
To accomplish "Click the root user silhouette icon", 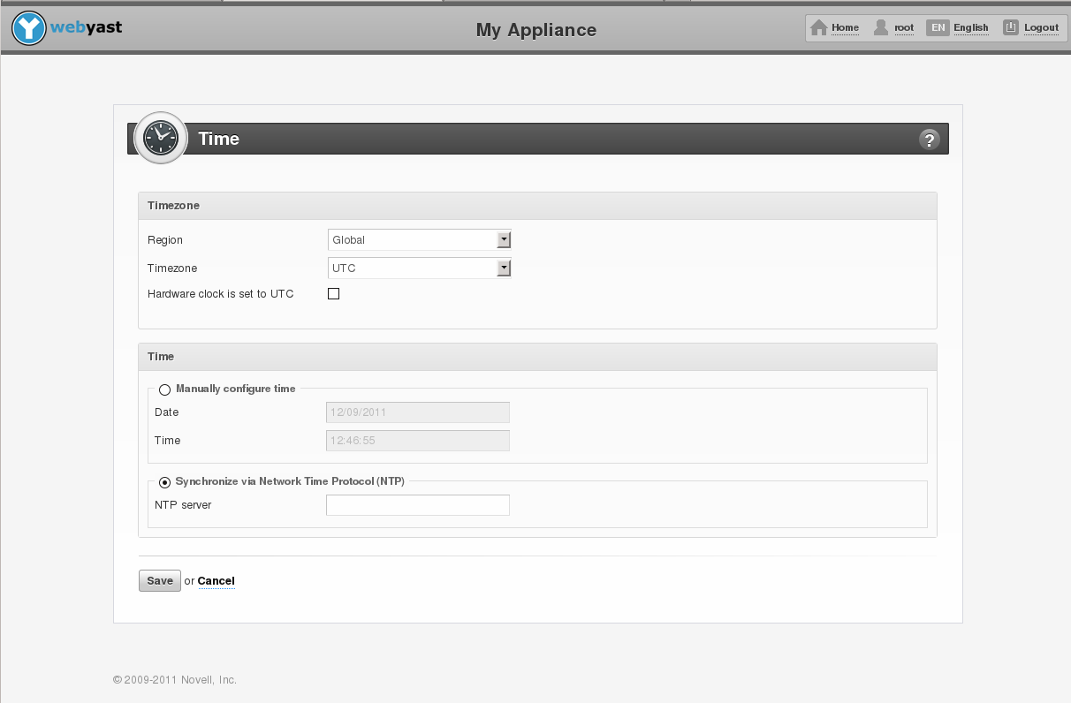I will point(881,27).
